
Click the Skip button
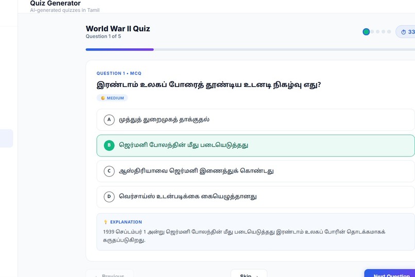click(x=249, y=273)
